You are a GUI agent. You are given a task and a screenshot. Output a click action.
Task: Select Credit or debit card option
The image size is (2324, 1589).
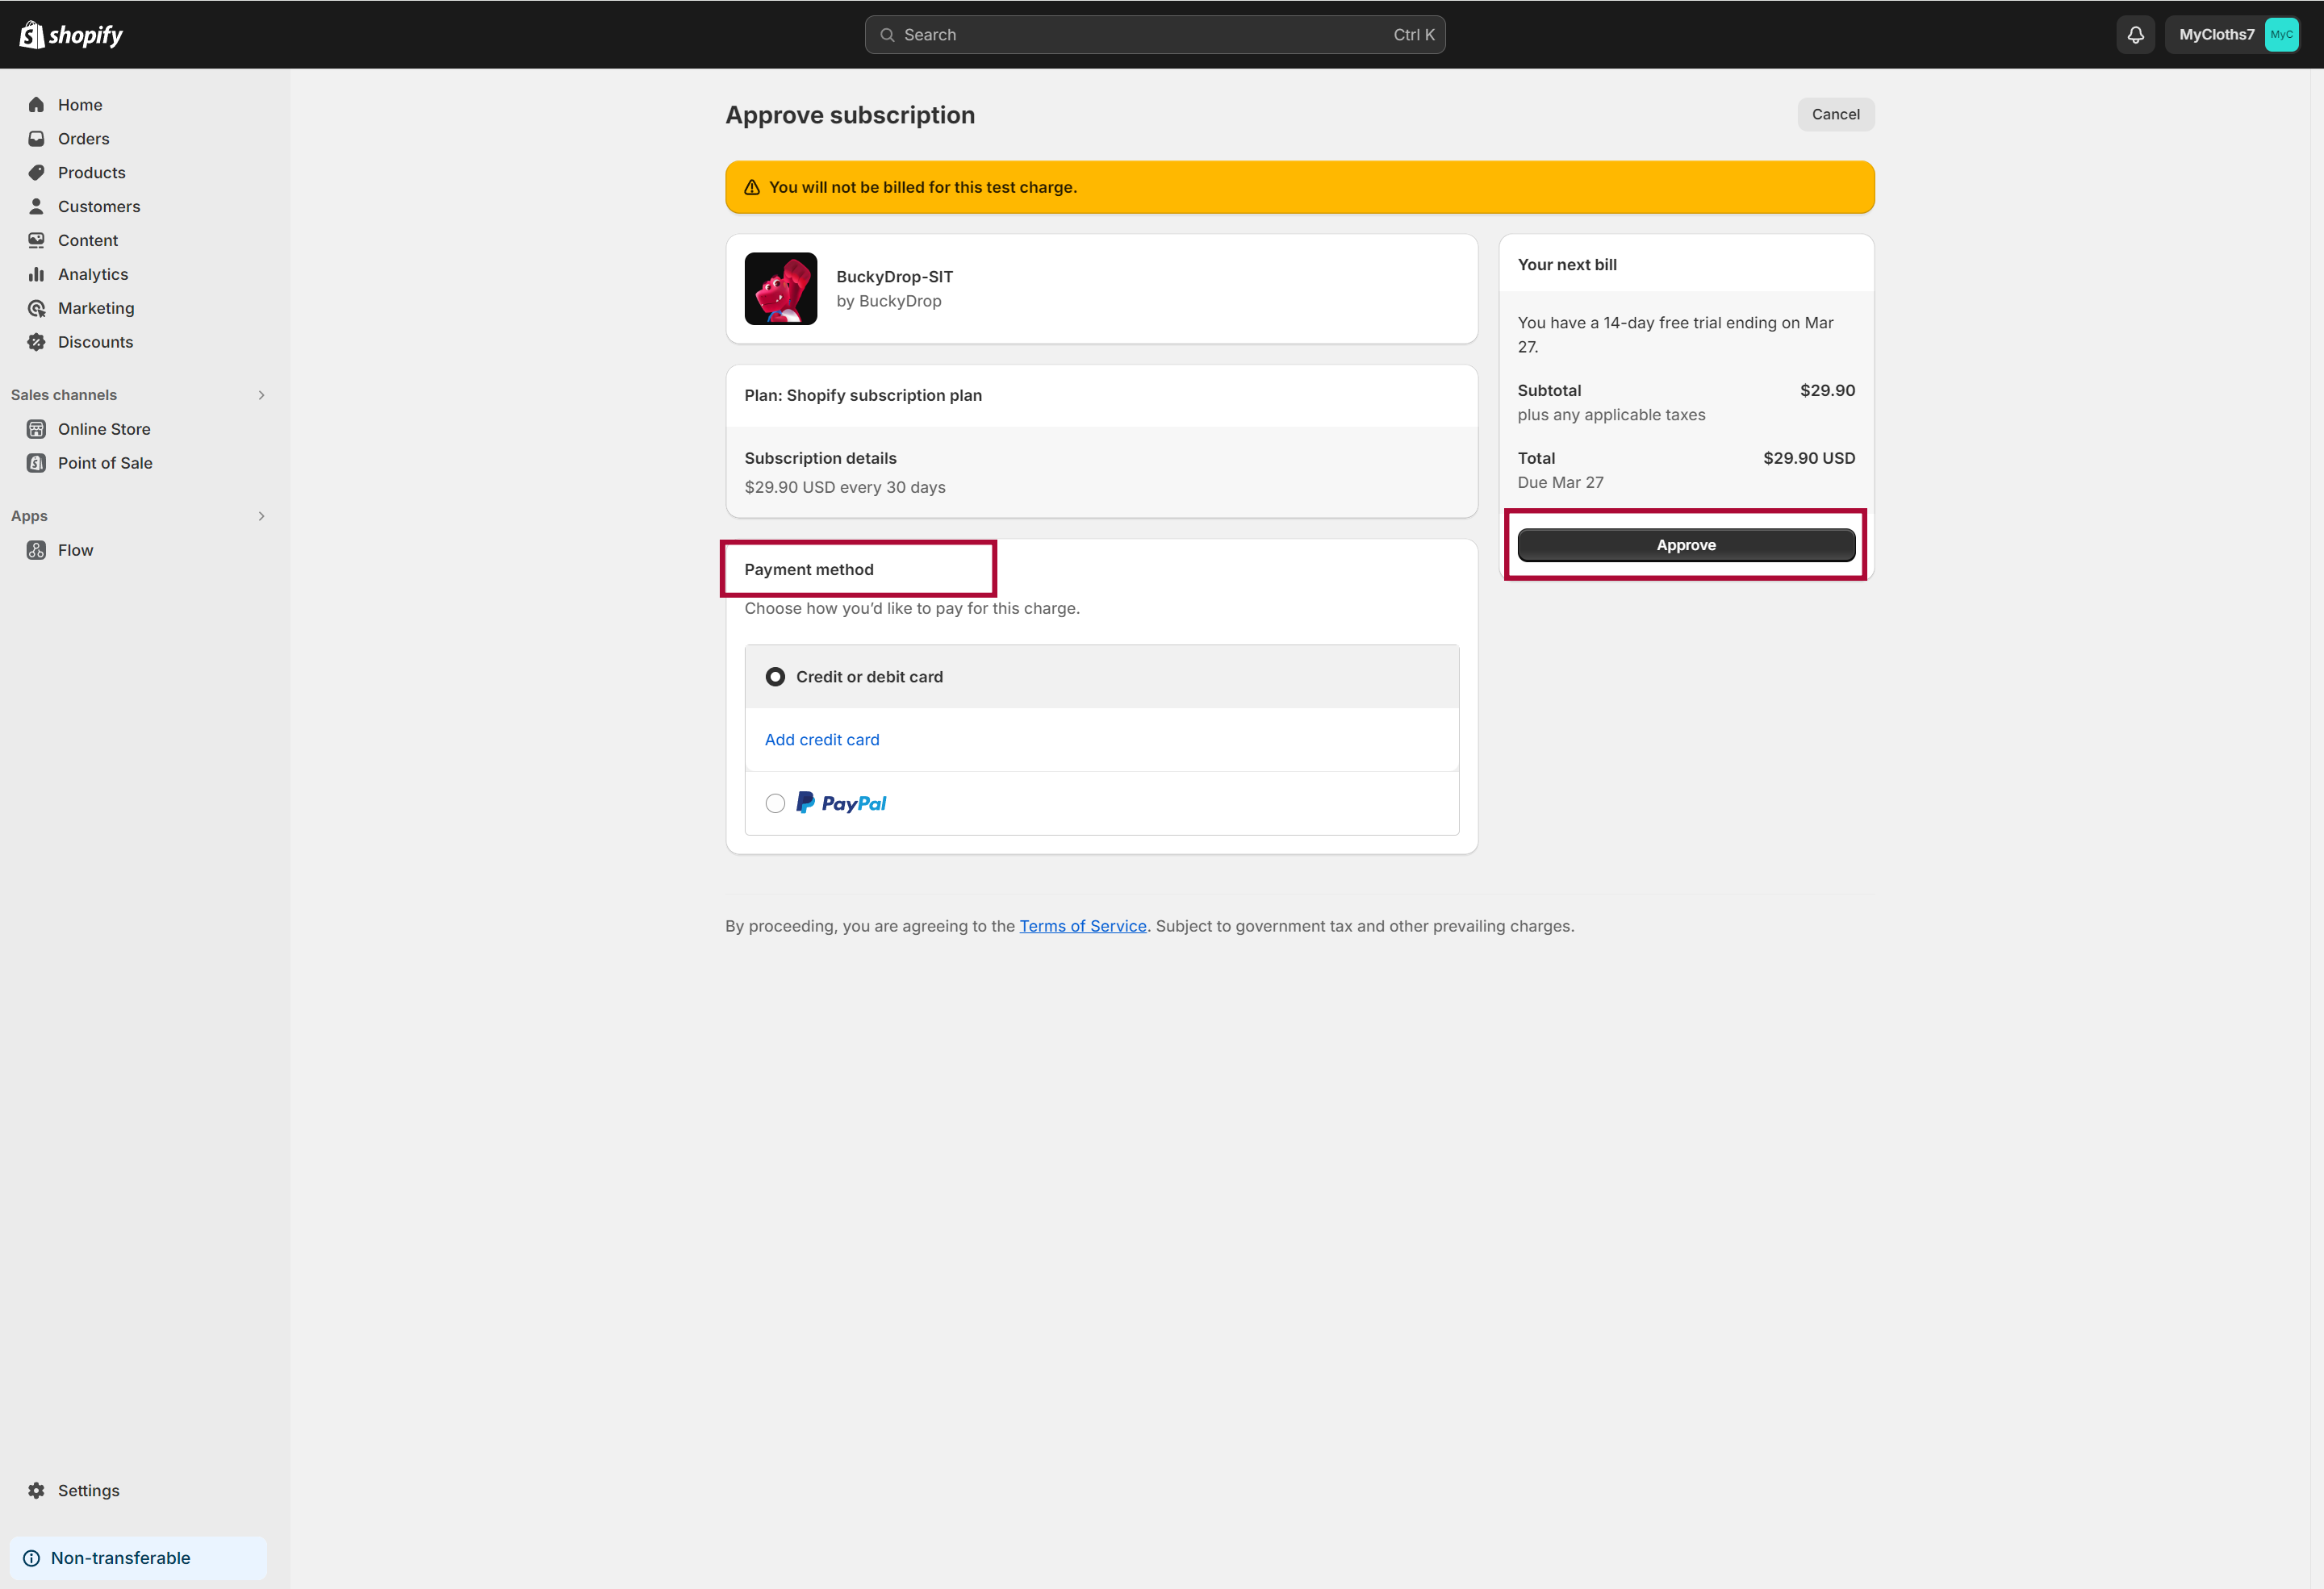coord(775,676)
